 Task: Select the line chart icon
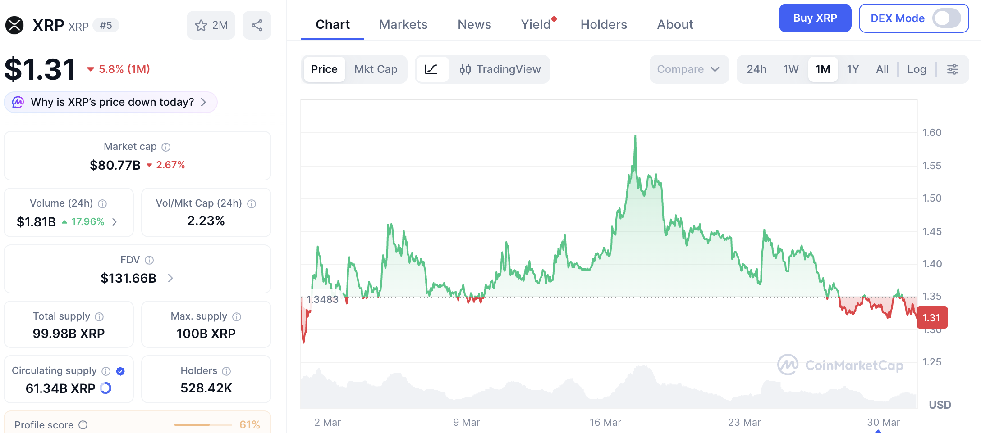[431, 69]
